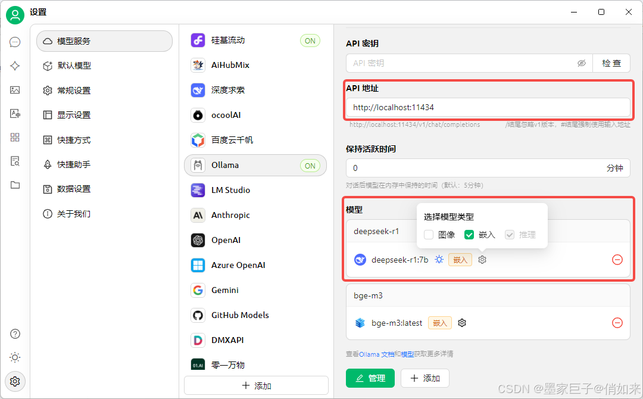Screen dimensions: 643x399
Task: Open the help question mark icon
Action: tap(15, 334)
